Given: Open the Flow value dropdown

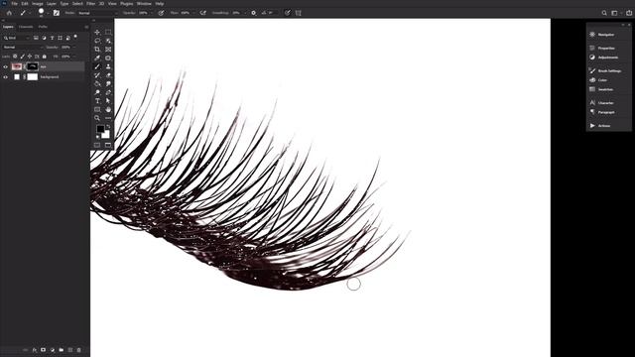Looking at the screenshot, I should [193, 13].
